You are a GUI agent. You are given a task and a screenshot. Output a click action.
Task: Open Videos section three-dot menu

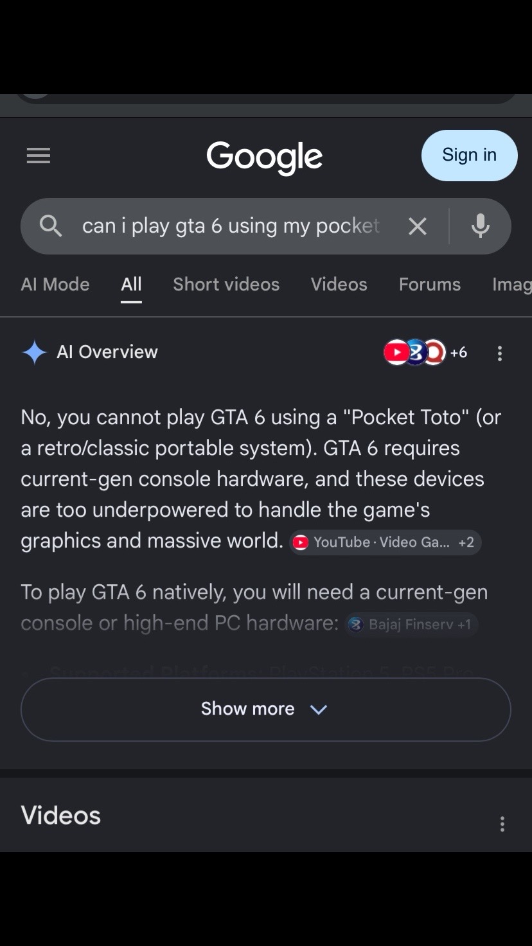502,824
